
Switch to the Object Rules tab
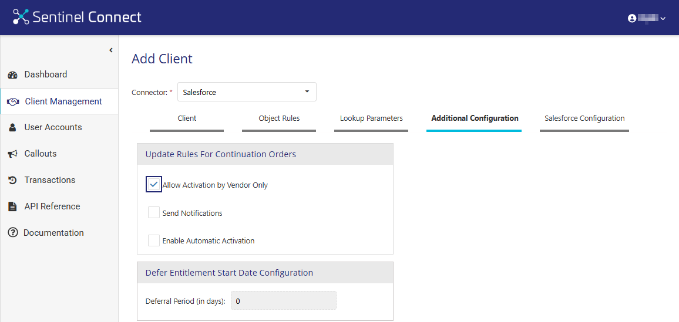click(279, 118)
